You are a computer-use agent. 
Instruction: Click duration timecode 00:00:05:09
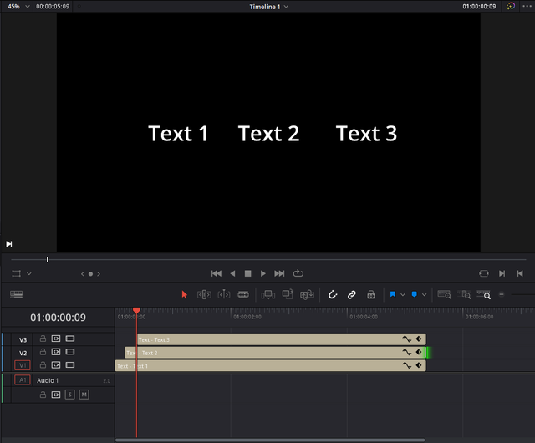[53, 6]
